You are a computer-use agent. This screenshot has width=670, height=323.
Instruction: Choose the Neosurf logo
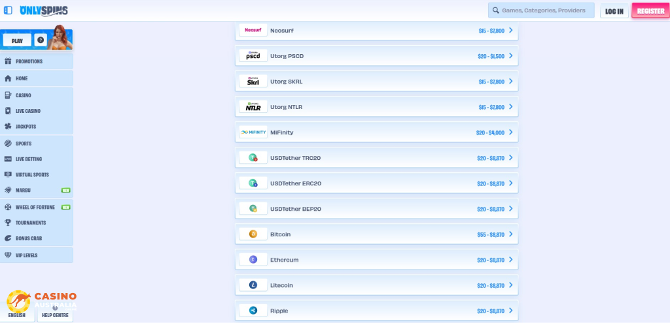(x=253, y=31)
